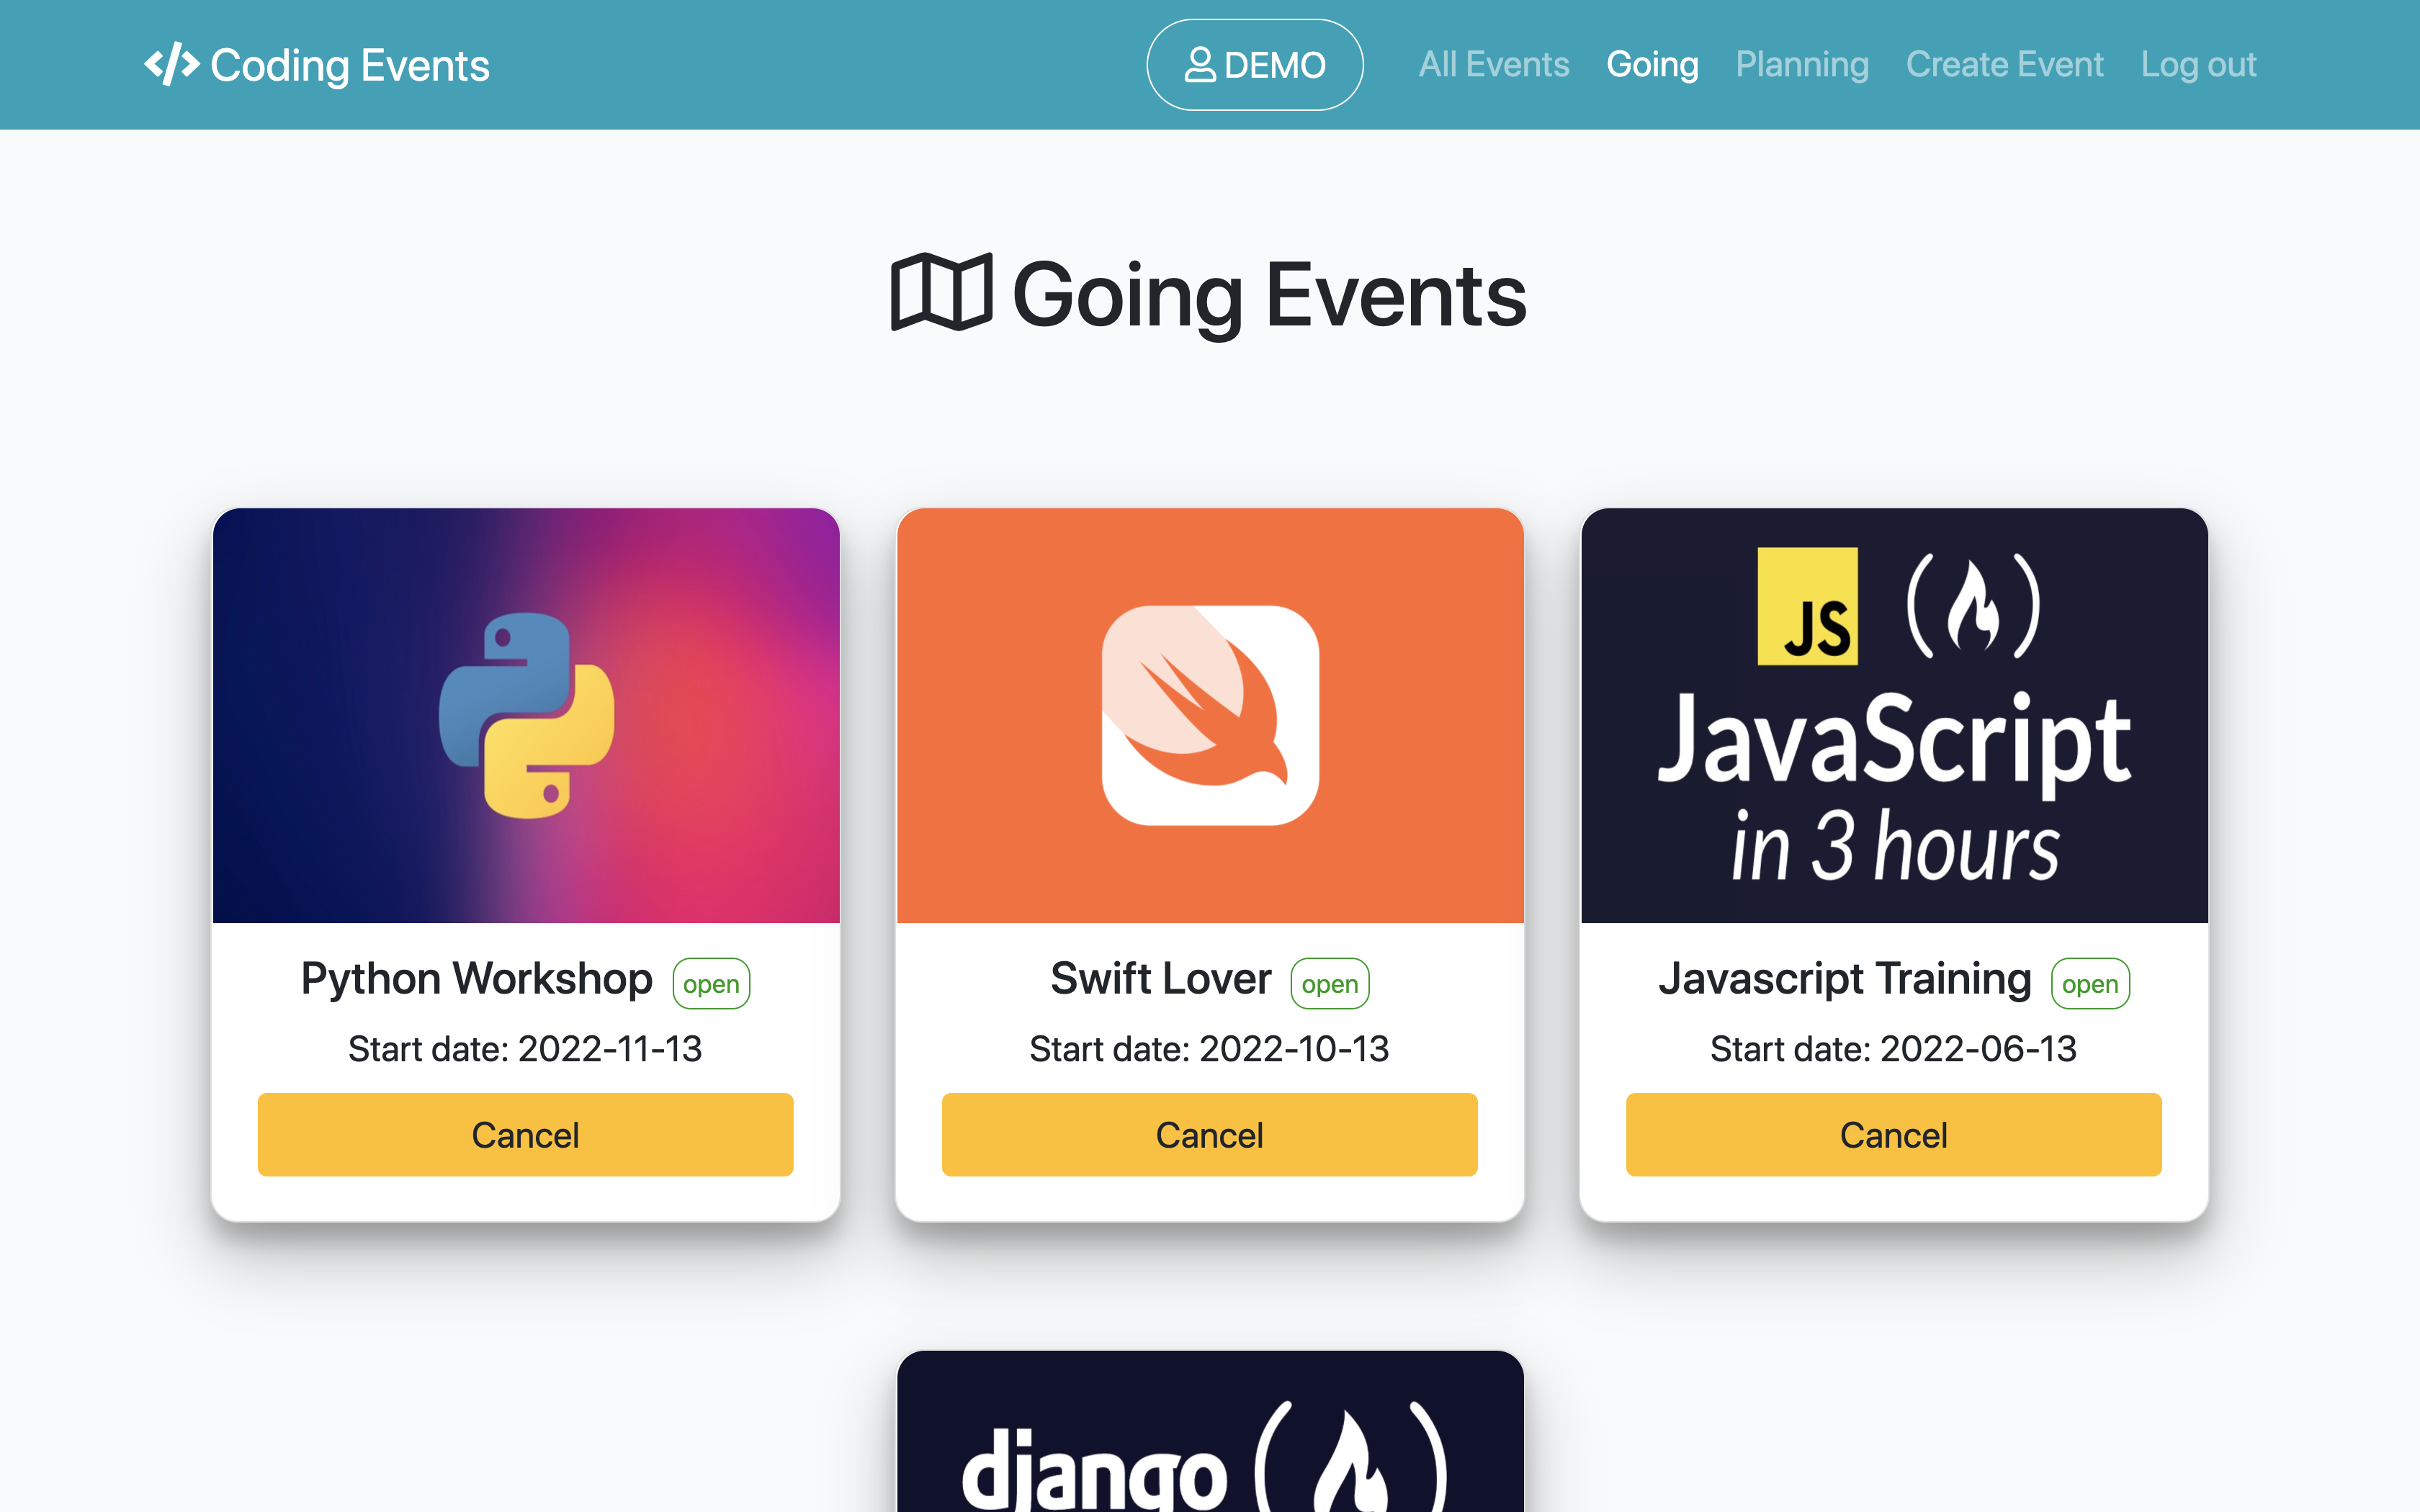Click Start date 2022-06-13 text
The width and height of the screenshot is (2420, 1512).
click(1894, 1049)
